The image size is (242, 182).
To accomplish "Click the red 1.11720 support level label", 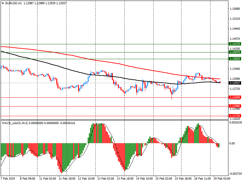I will click(x=235, y=116).
